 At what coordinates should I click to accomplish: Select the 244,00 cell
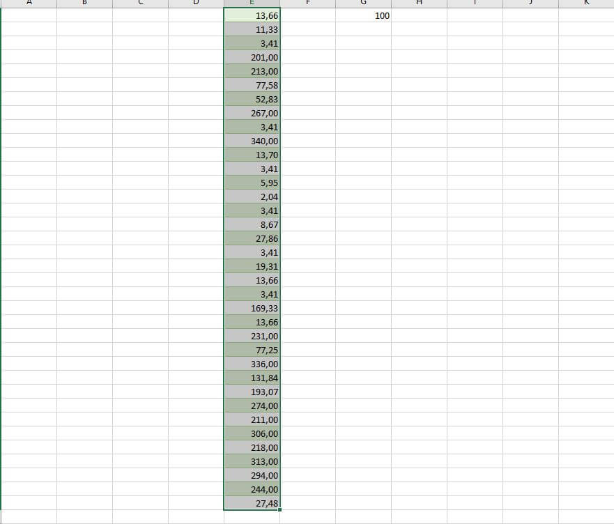[252, 490]
